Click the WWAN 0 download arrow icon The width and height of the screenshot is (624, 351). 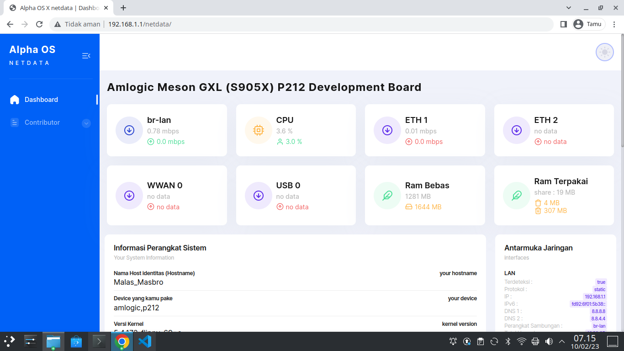(x=129, y=196)
